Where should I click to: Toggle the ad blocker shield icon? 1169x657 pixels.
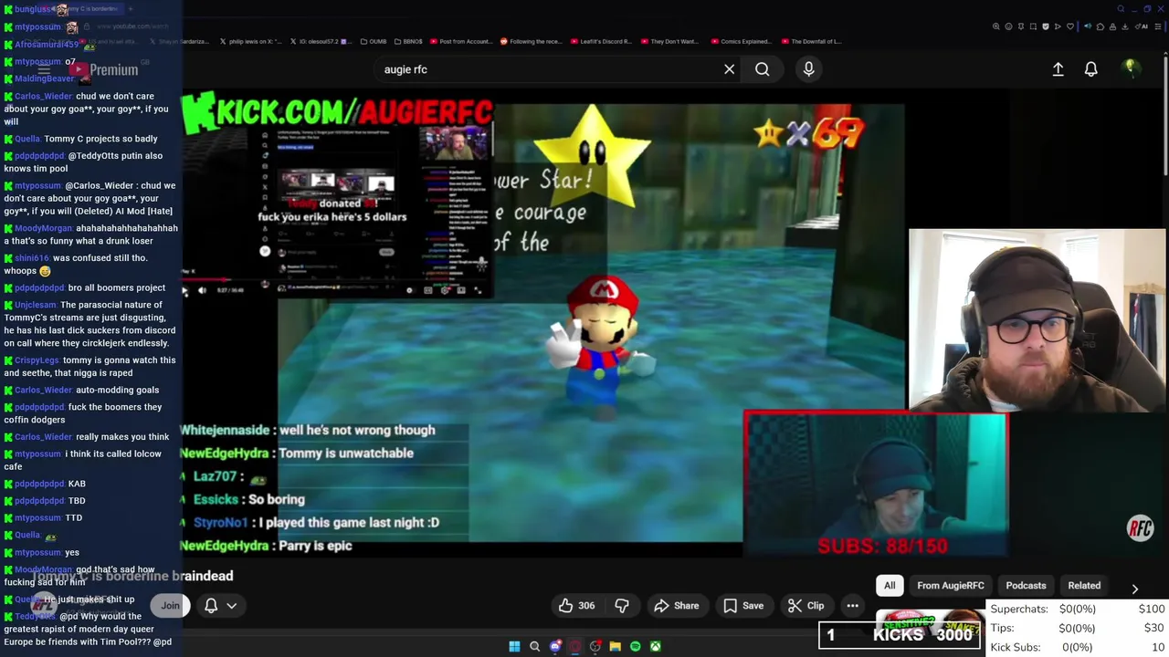tap(1046, 26)
